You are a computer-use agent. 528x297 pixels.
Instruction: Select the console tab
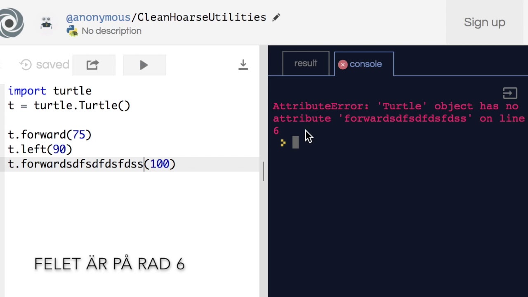(x=364, y=64)
